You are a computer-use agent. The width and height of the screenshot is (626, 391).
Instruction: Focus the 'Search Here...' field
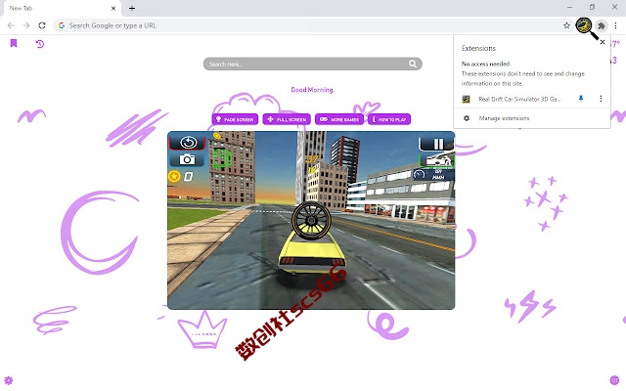(312, 64)
